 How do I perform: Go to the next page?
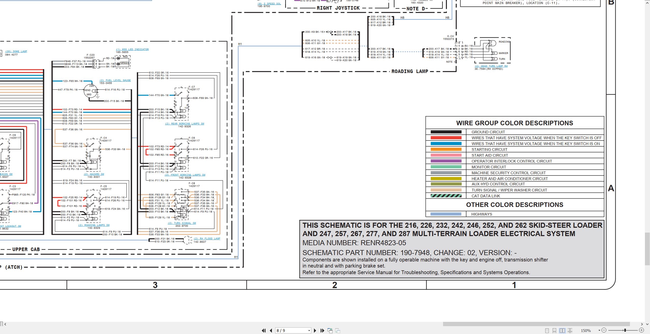pyautogui.click(x=315, y=330)
